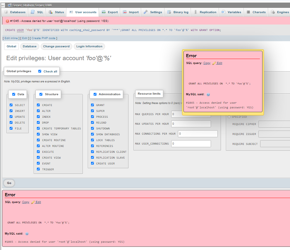Open the Login Information tab
This screenshot has height=250, width=290.
[89, 46]
